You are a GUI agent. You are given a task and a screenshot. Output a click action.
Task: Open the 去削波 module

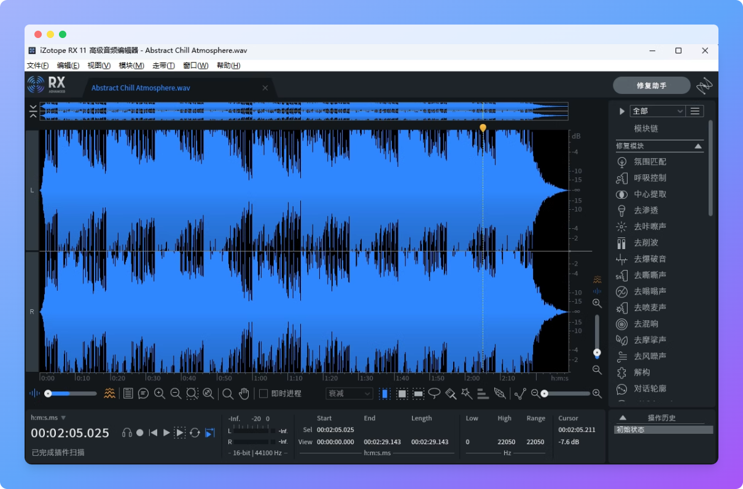tap(660, 242)
